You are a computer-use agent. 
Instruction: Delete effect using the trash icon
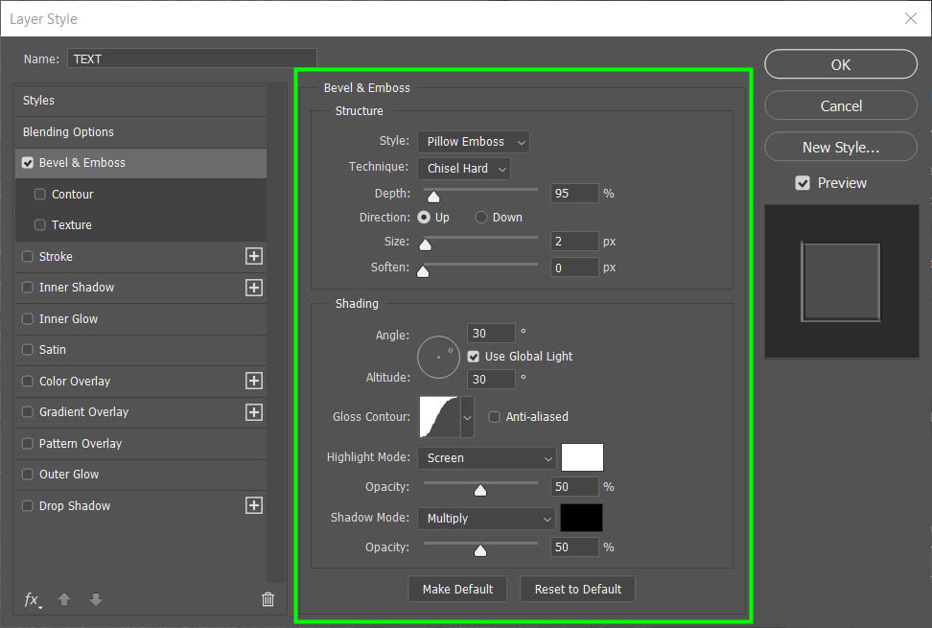click(x=268, y=599)
